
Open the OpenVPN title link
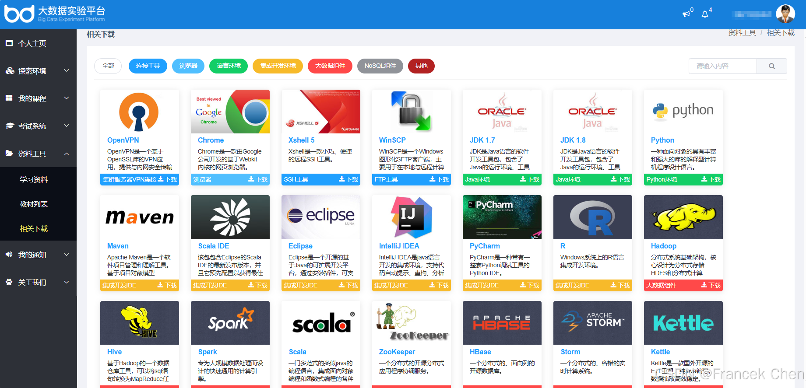123,140
